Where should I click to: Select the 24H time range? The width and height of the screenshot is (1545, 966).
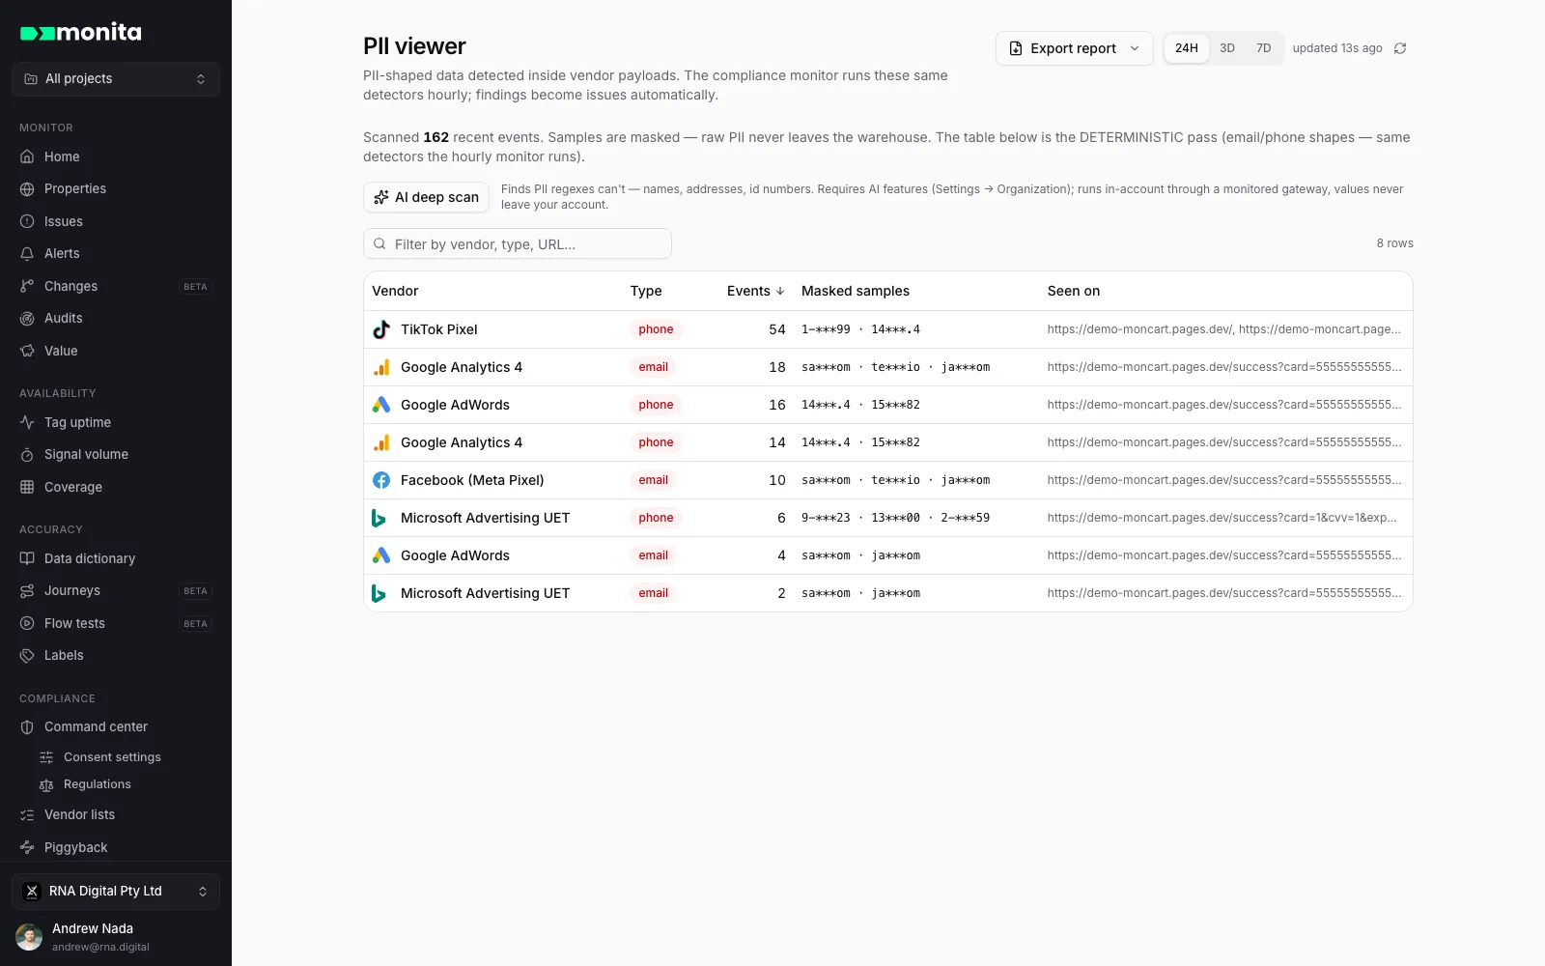[x=1187, y=48]
